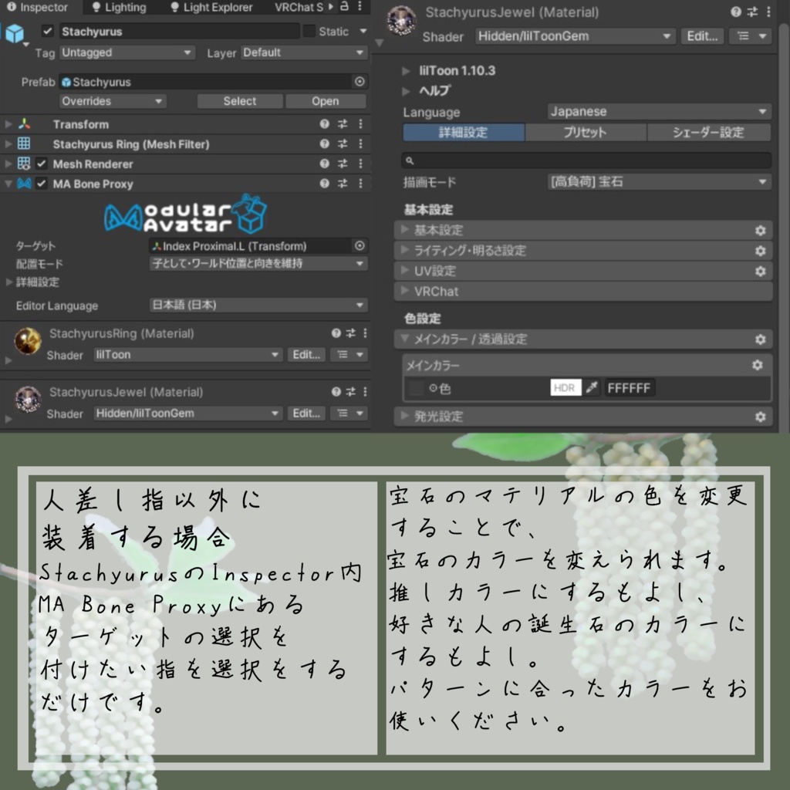Click the Stachyurus object name field
Viewport: 790px width, 790px height.
pyautogui.click(x=179, y=31)
